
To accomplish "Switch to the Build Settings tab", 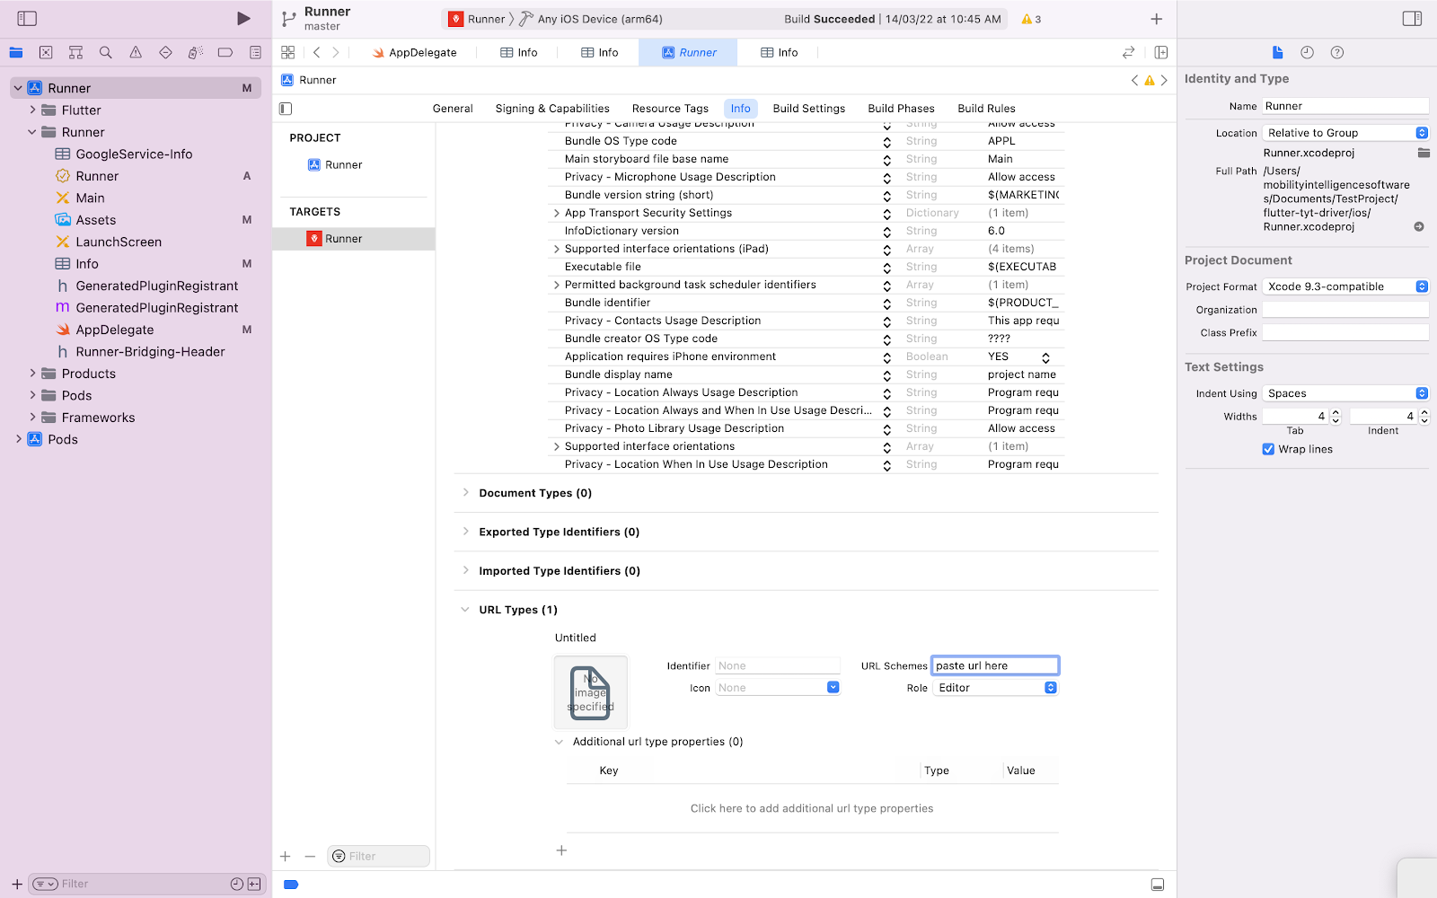I will [x=807, y=108].
